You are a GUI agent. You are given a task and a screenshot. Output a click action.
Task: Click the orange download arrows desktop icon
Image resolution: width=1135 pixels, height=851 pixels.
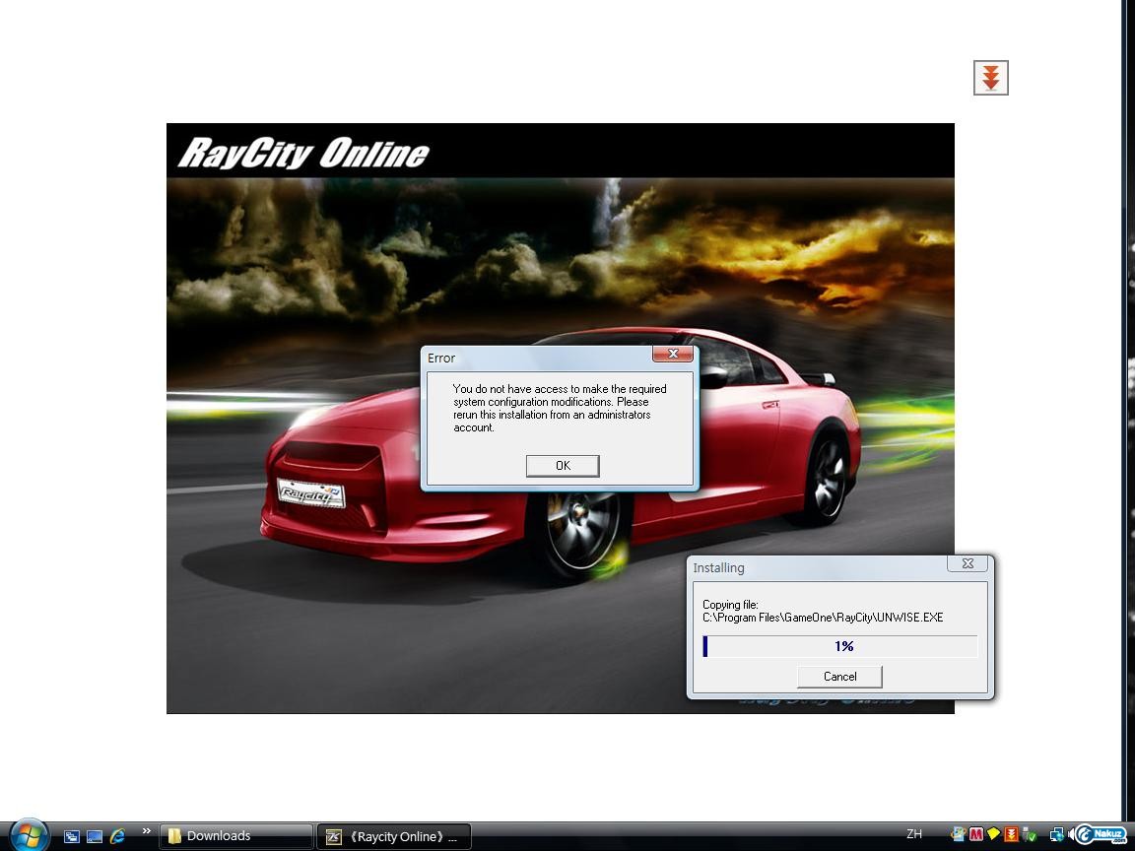(991, 78)
